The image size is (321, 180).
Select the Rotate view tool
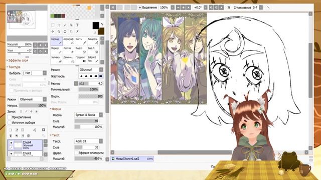coord(65,31)
